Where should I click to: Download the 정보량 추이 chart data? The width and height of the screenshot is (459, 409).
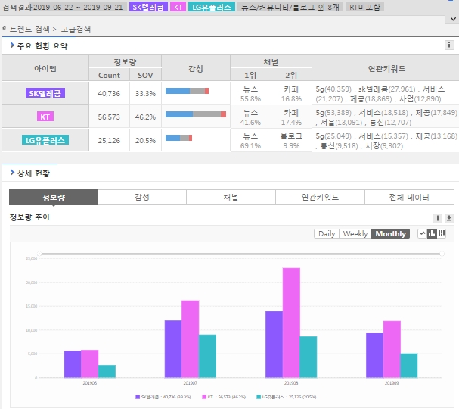click(x=449, y=218)
